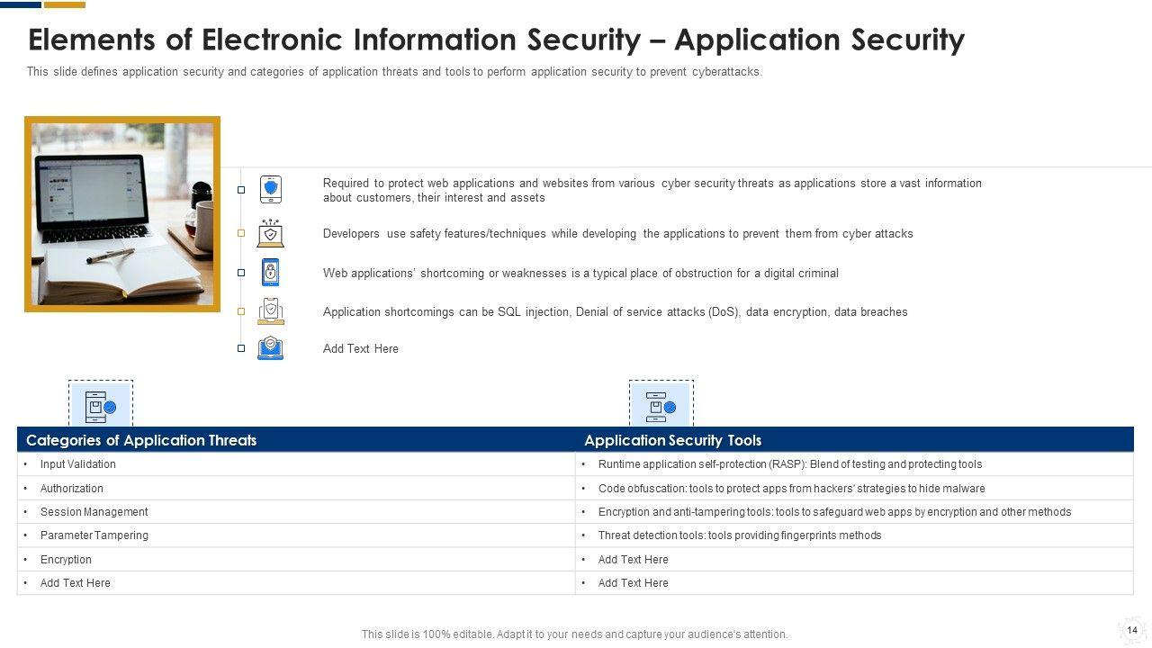Click the gold accent bar at top

click(65, 4)
